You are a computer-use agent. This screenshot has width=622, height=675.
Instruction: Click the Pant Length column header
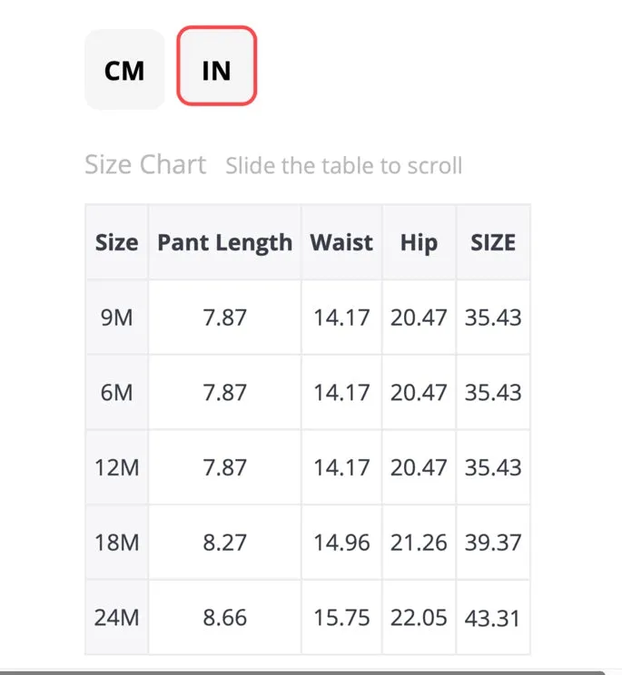(225, 242)
